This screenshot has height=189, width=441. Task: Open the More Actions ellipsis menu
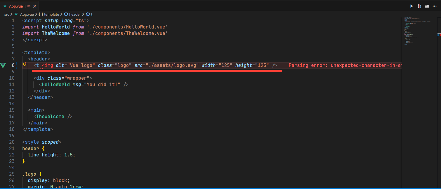coord(434,6)
